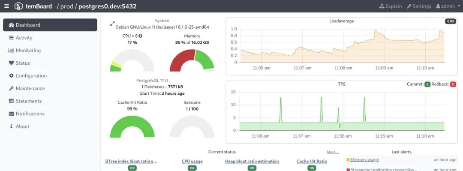This screenshot has height=171, width=463.
Task: Open the Statements page
Action: click(50, 101)
